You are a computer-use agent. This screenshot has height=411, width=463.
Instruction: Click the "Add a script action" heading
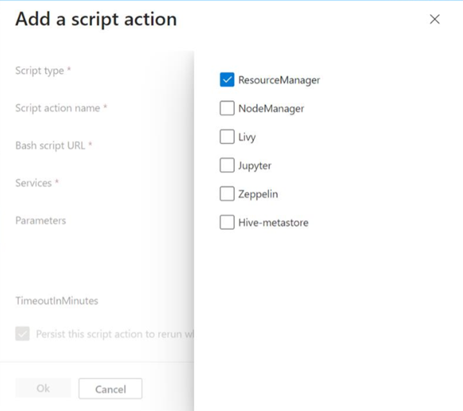(x=96, y=19)
